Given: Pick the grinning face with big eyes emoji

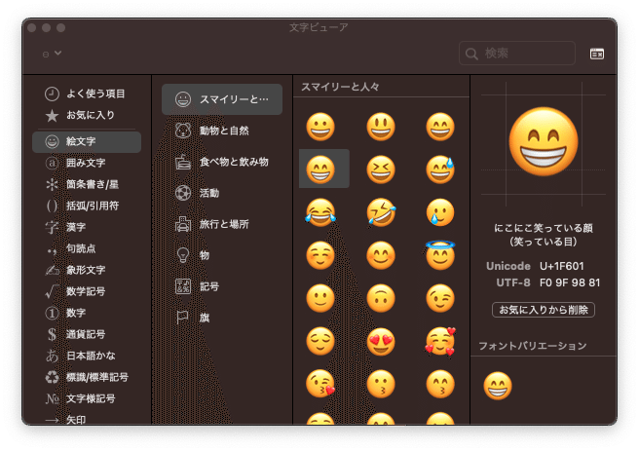Looking at the screenshot, I should point(381,127).
